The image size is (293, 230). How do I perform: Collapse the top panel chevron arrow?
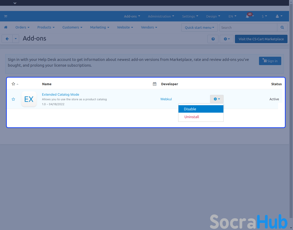(15, 3)
